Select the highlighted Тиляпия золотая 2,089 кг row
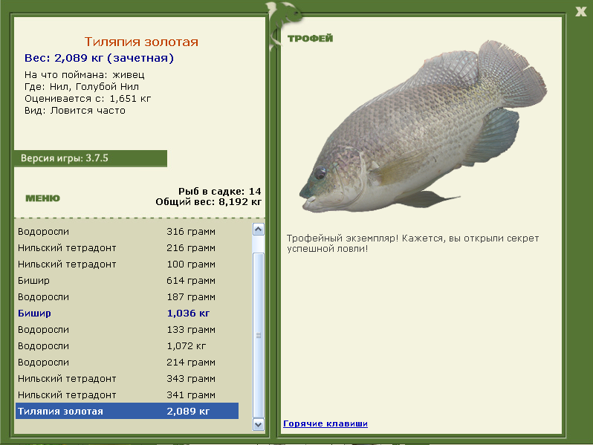This screenshot has height=445, width=593. pyautogui.click(x=127, y=411)
